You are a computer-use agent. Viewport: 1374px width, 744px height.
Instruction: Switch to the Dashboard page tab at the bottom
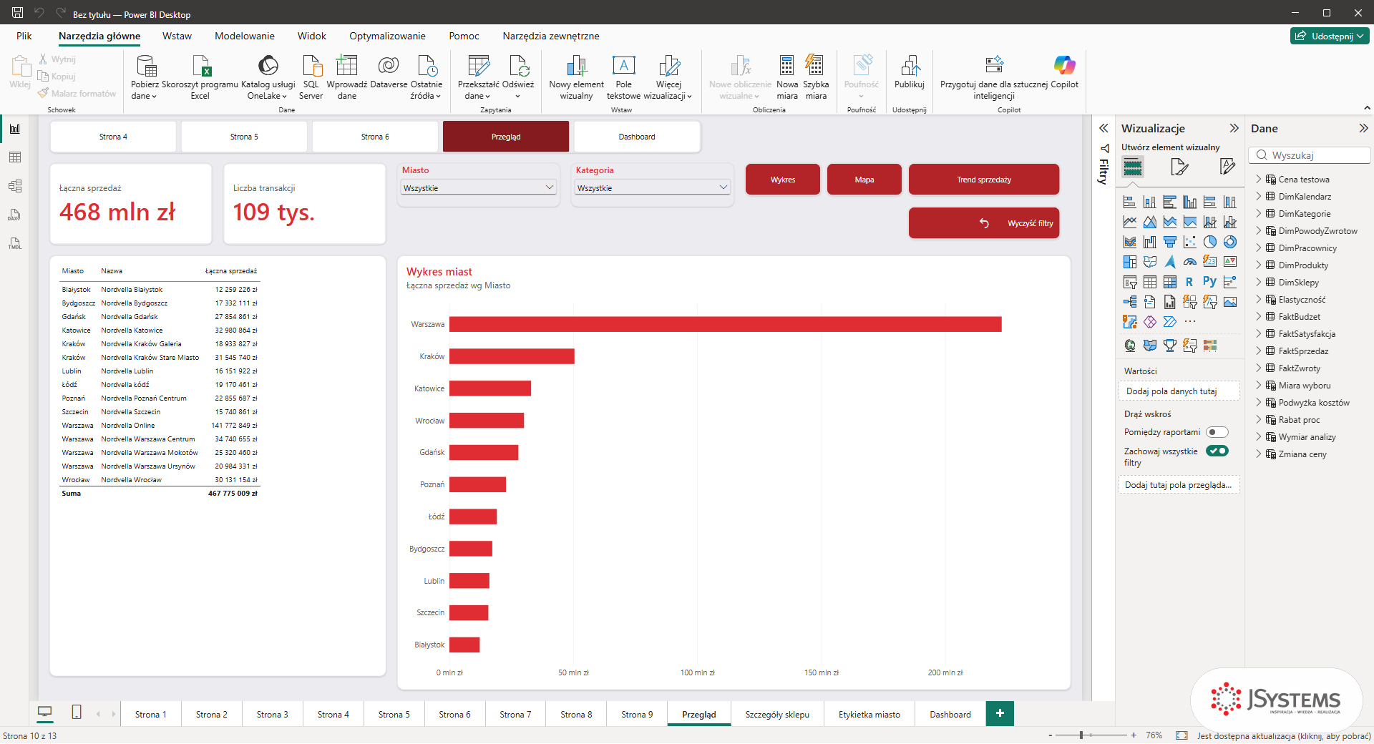click(x=950, y=714)
